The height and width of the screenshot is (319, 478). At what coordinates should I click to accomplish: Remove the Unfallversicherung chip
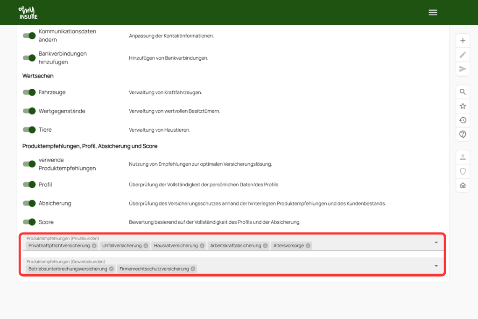pyautogui.click(x=146, y=246)
